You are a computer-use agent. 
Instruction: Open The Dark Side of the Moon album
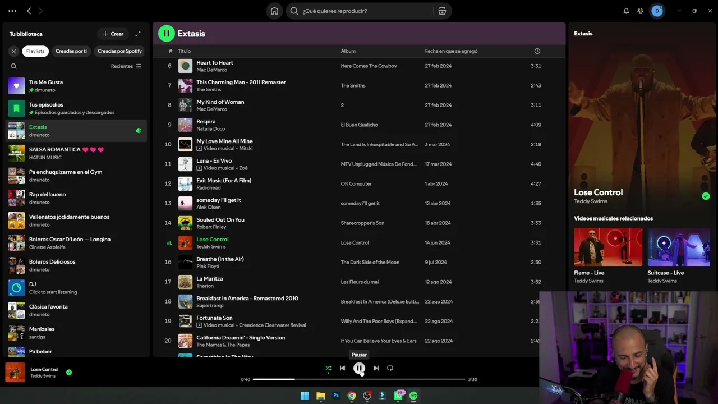click(x=370, y=263)
